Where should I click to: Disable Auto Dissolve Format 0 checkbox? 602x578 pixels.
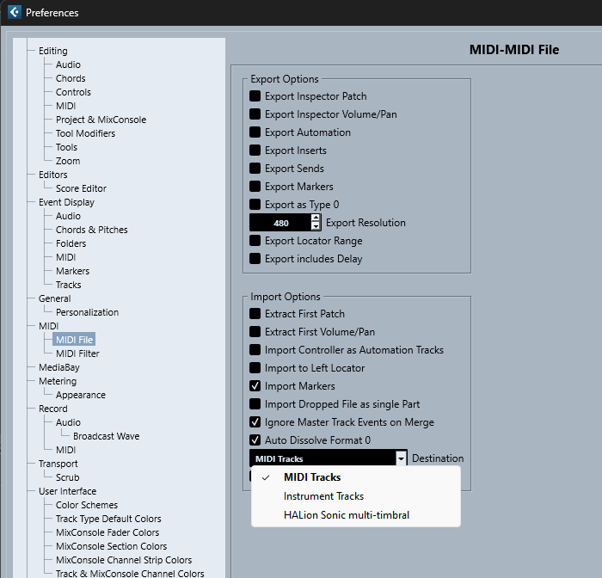point(255,440)
